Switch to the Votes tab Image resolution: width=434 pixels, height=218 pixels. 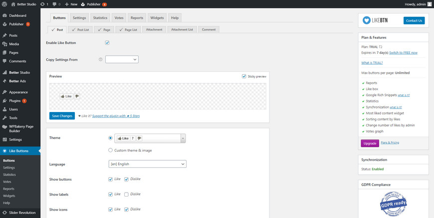119,18
